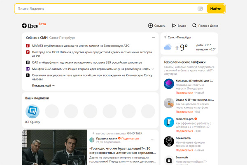The height and width of the screenshot is (165, 247).
Task: Click the КИНО TALK label above the article
Action: (134, 133)
